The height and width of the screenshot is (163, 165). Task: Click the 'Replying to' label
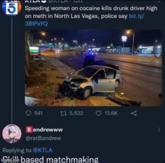(x=17, y=150)
